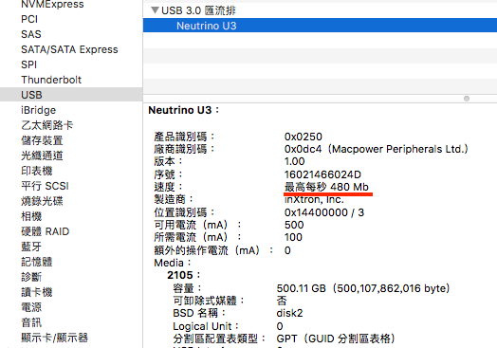Click required current value 100

point(293,237)
